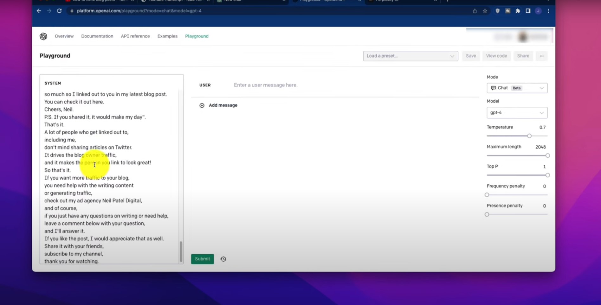Go back with the browser back arrow
Image resolution: width=601 pixels, height=305 pixels.
pos(39,11)
